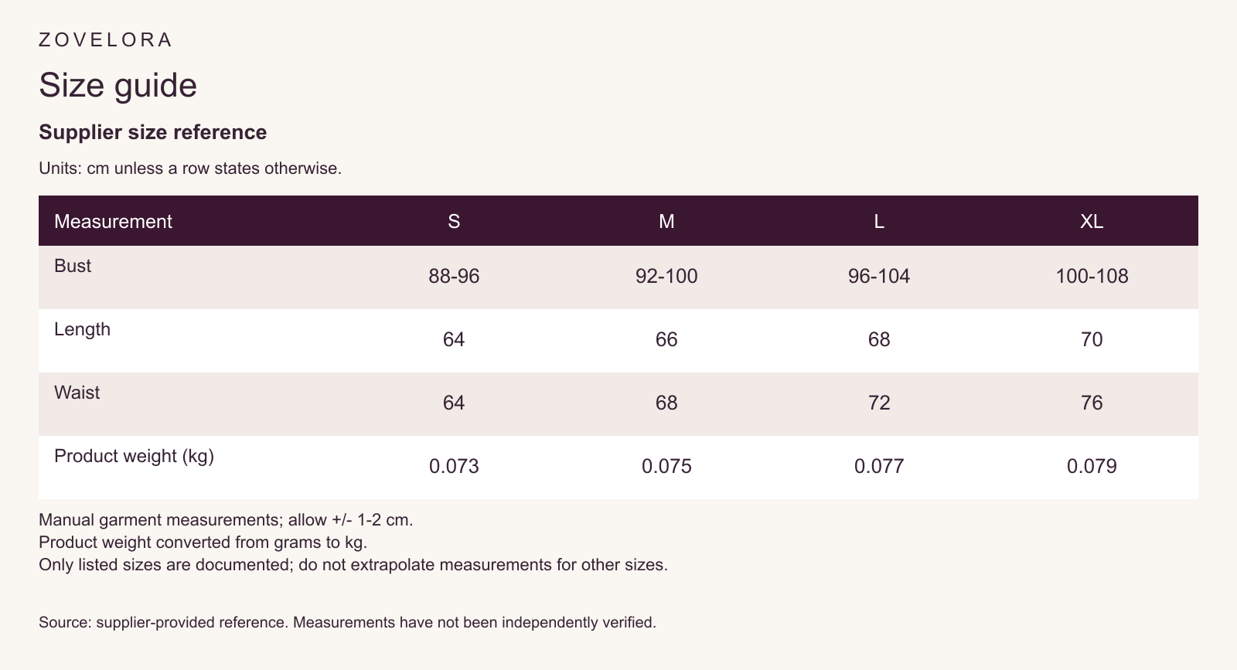Select the Waist row label
The image size is (1237, 670).
[x=77, y=393]
